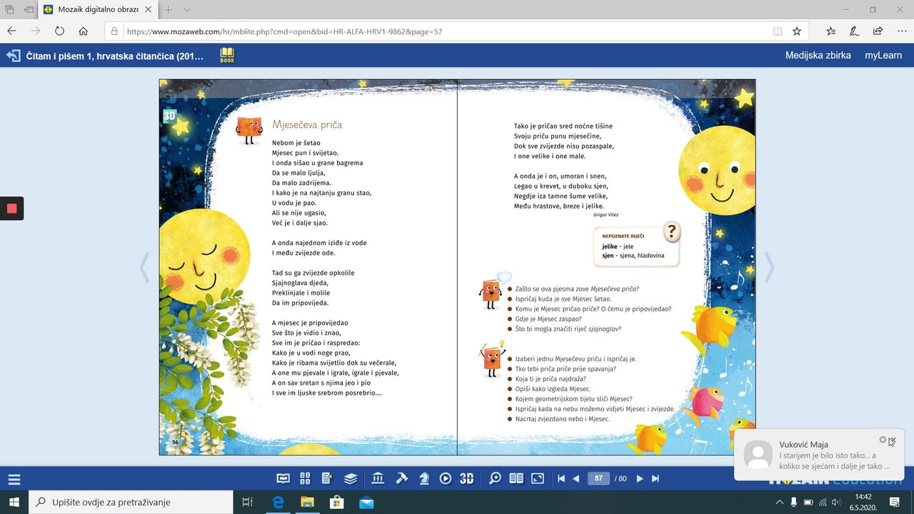Click the NEPOZNATE RIJEČI vocabulary box
The height and width of the screenshot is (514, 914).
click(x=636, y=246)
